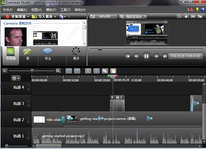This screenshot has height=149, width=206.
Task: Open the zoom-to-fit dropdown in preview
Action: pyautogui.click(x=133, y=16)
